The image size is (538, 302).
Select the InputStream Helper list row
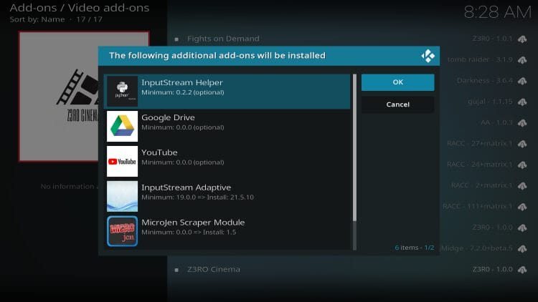(x=227, y=92)
